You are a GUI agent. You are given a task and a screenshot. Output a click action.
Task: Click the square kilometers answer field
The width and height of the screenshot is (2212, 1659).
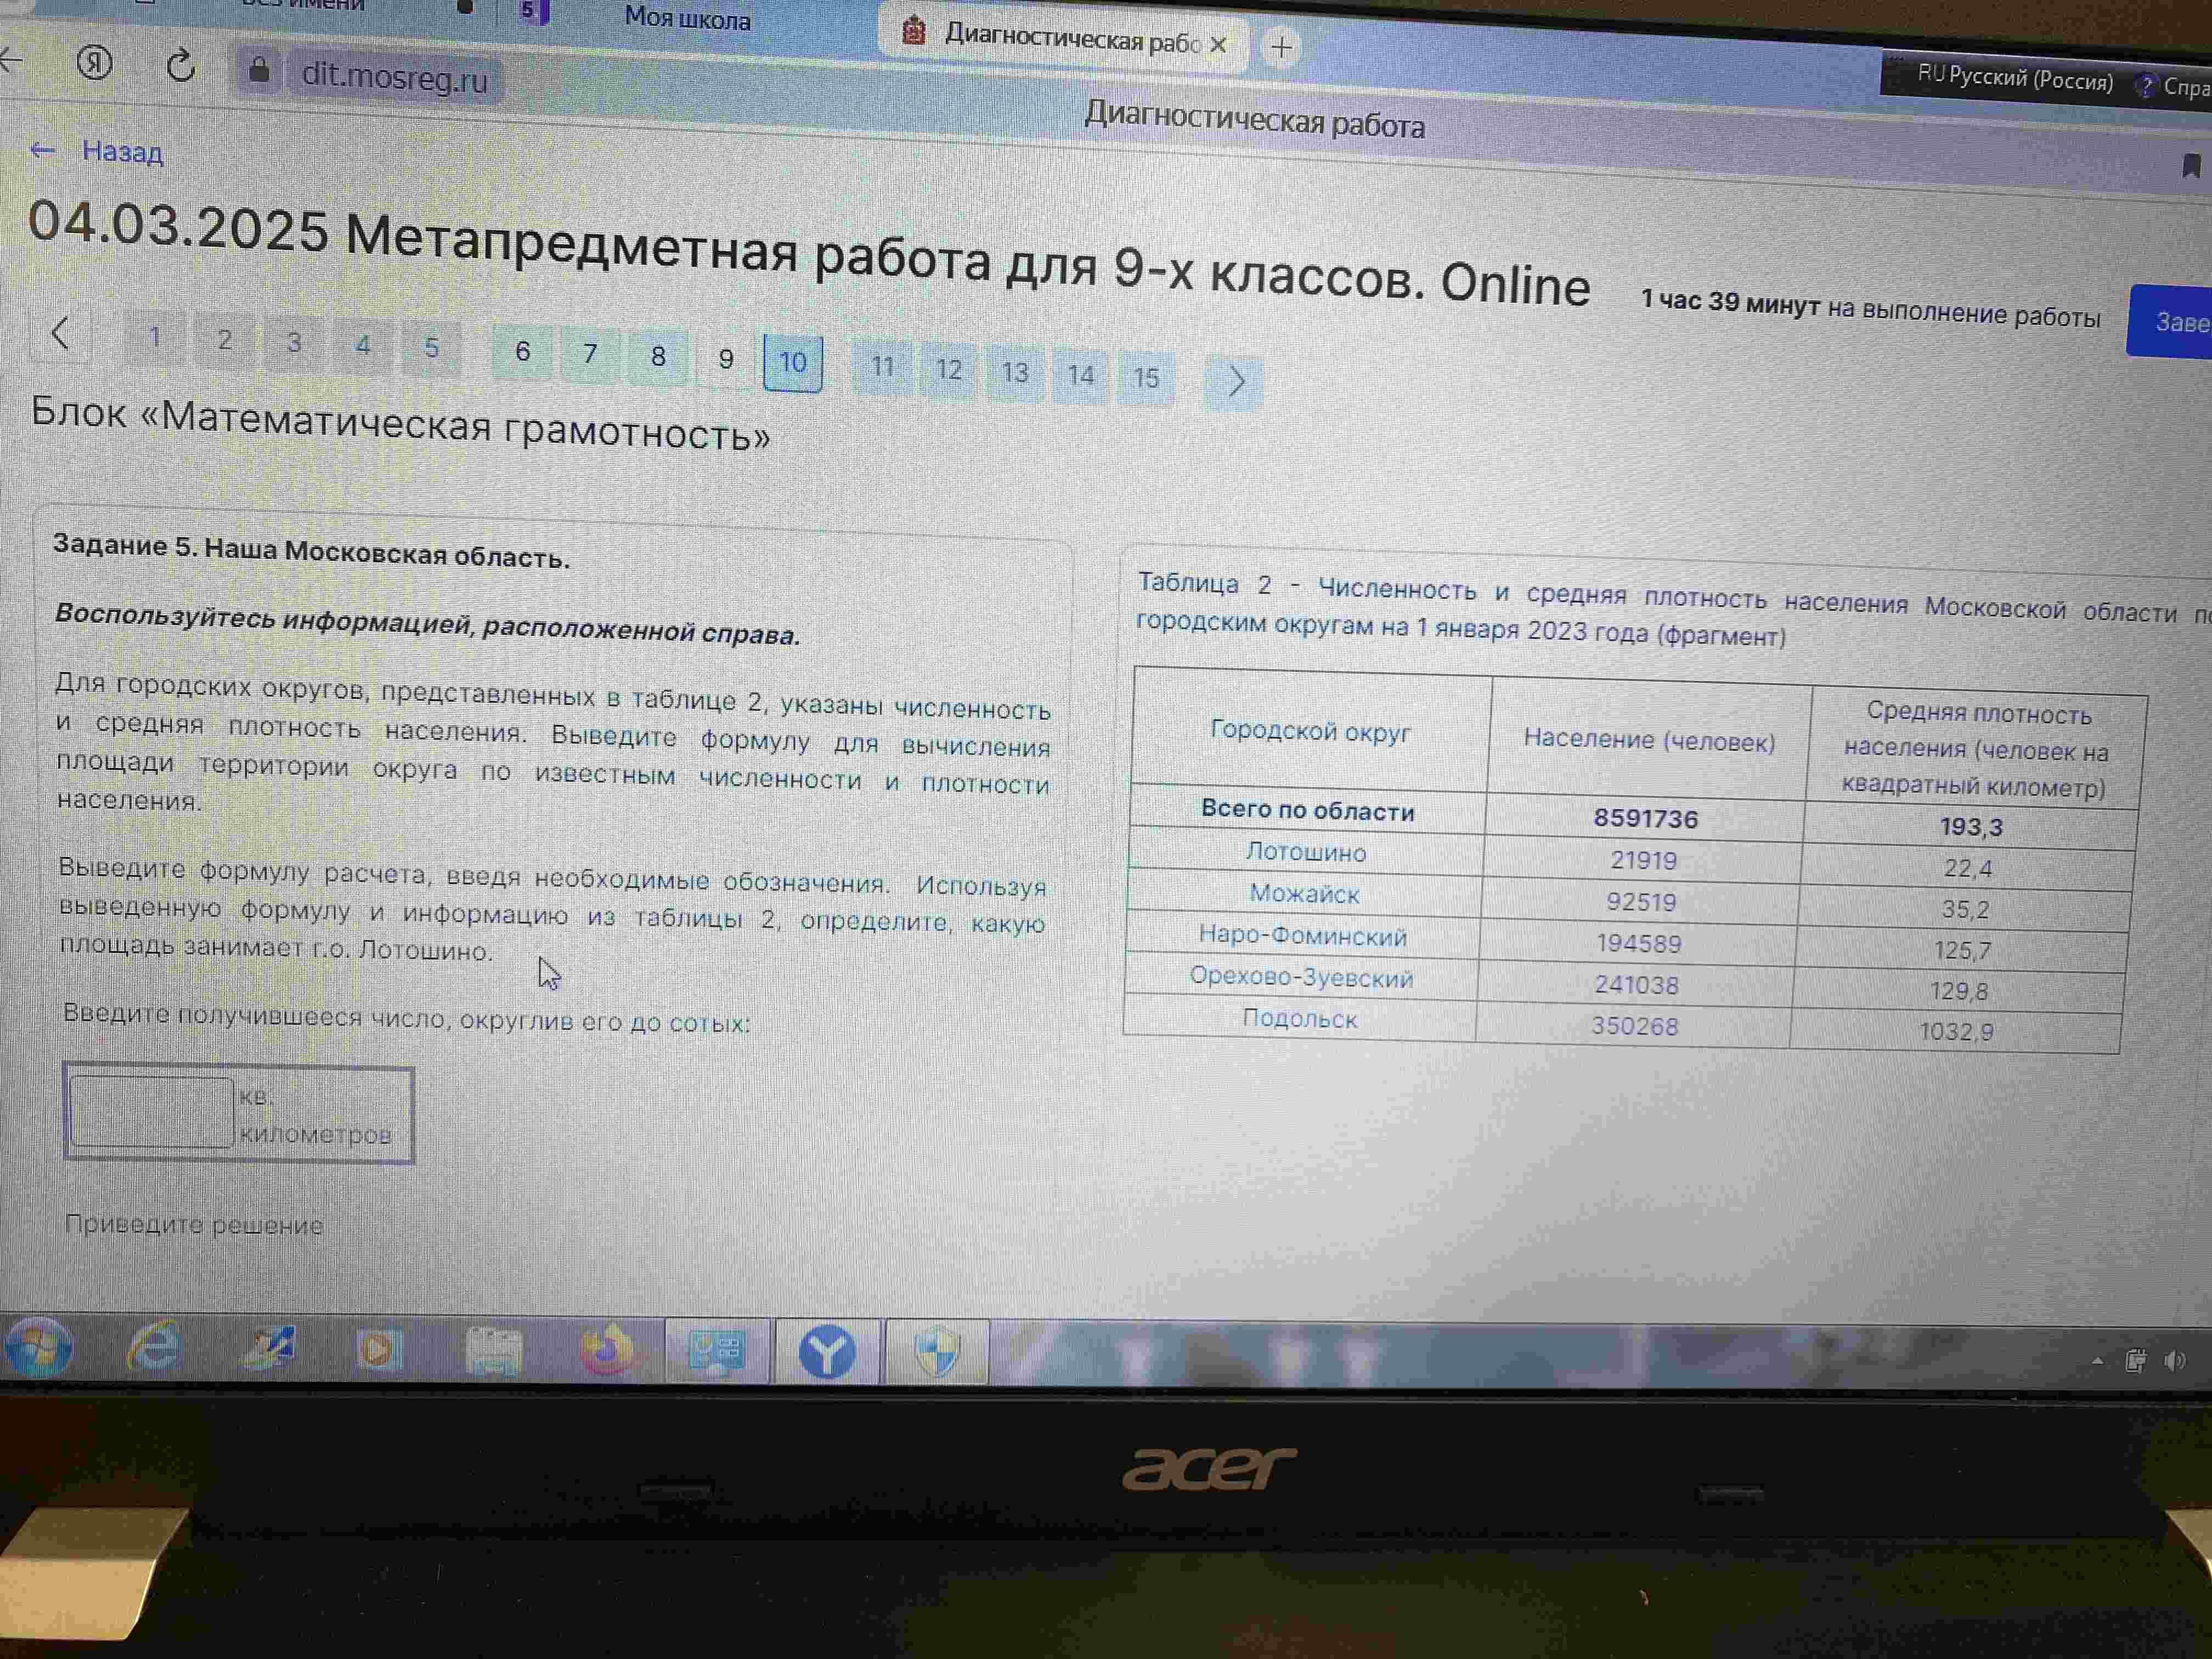click(151, 1112)
